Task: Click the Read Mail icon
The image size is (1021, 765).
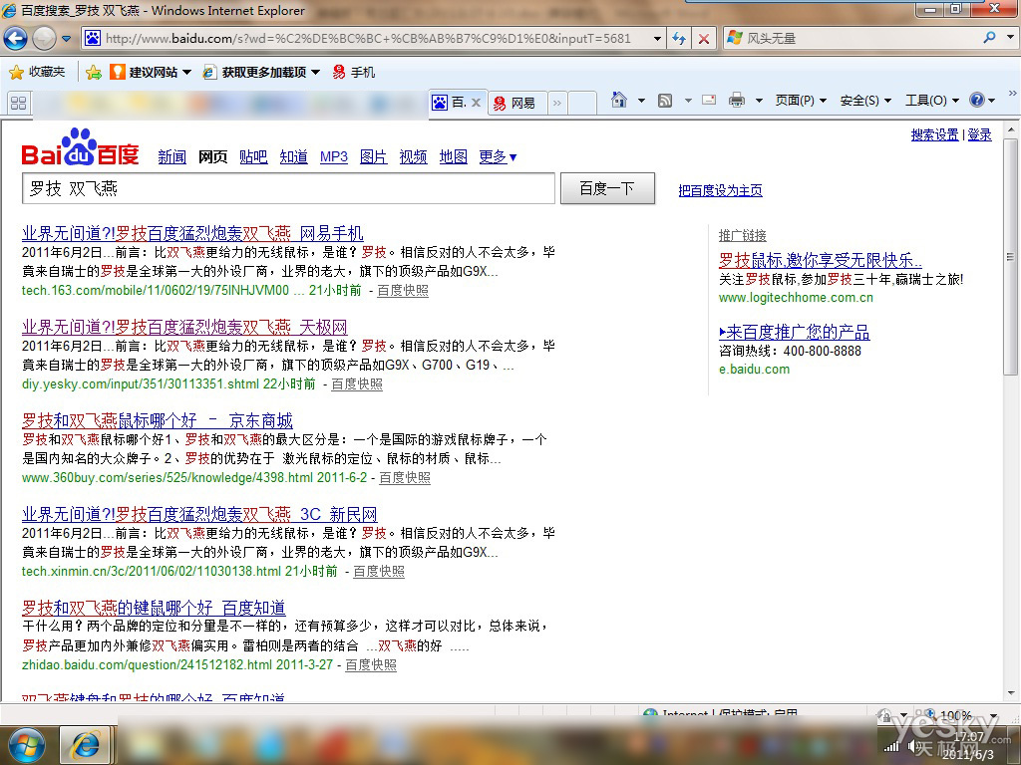Action: point(709,100)
